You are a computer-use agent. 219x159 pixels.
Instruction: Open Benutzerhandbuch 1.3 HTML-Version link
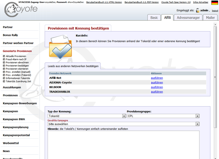click(x=104, y=2)
